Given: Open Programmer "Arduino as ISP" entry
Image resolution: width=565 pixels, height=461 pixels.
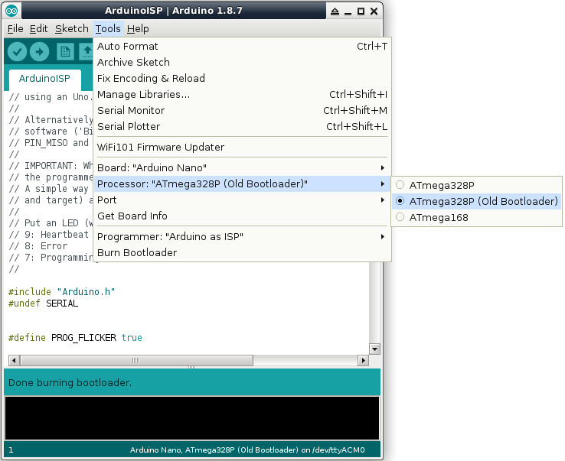Looking at the screenshot, I should click(242, 236).
